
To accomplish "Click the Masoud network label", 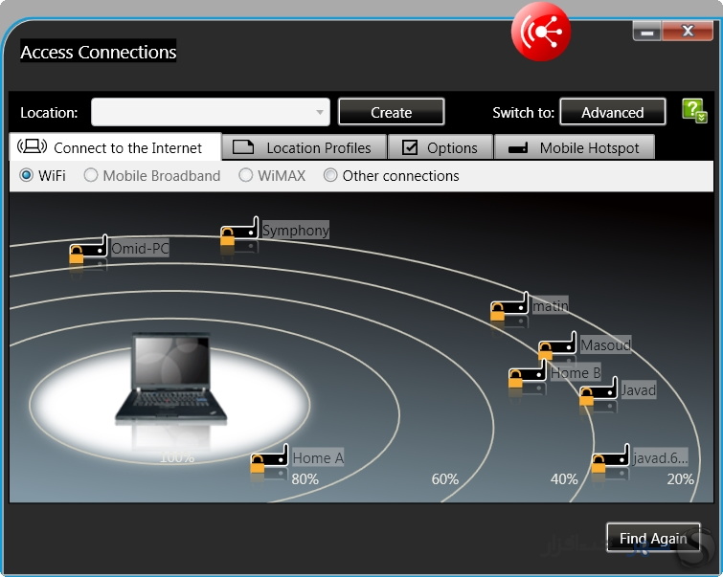I will pyautogui.click(x=606, y=344).
